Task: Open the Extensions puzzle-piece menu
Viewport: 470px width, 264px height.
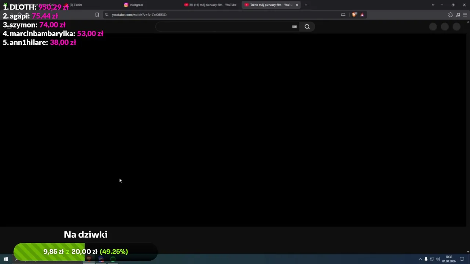Action: tap(451, 15)
